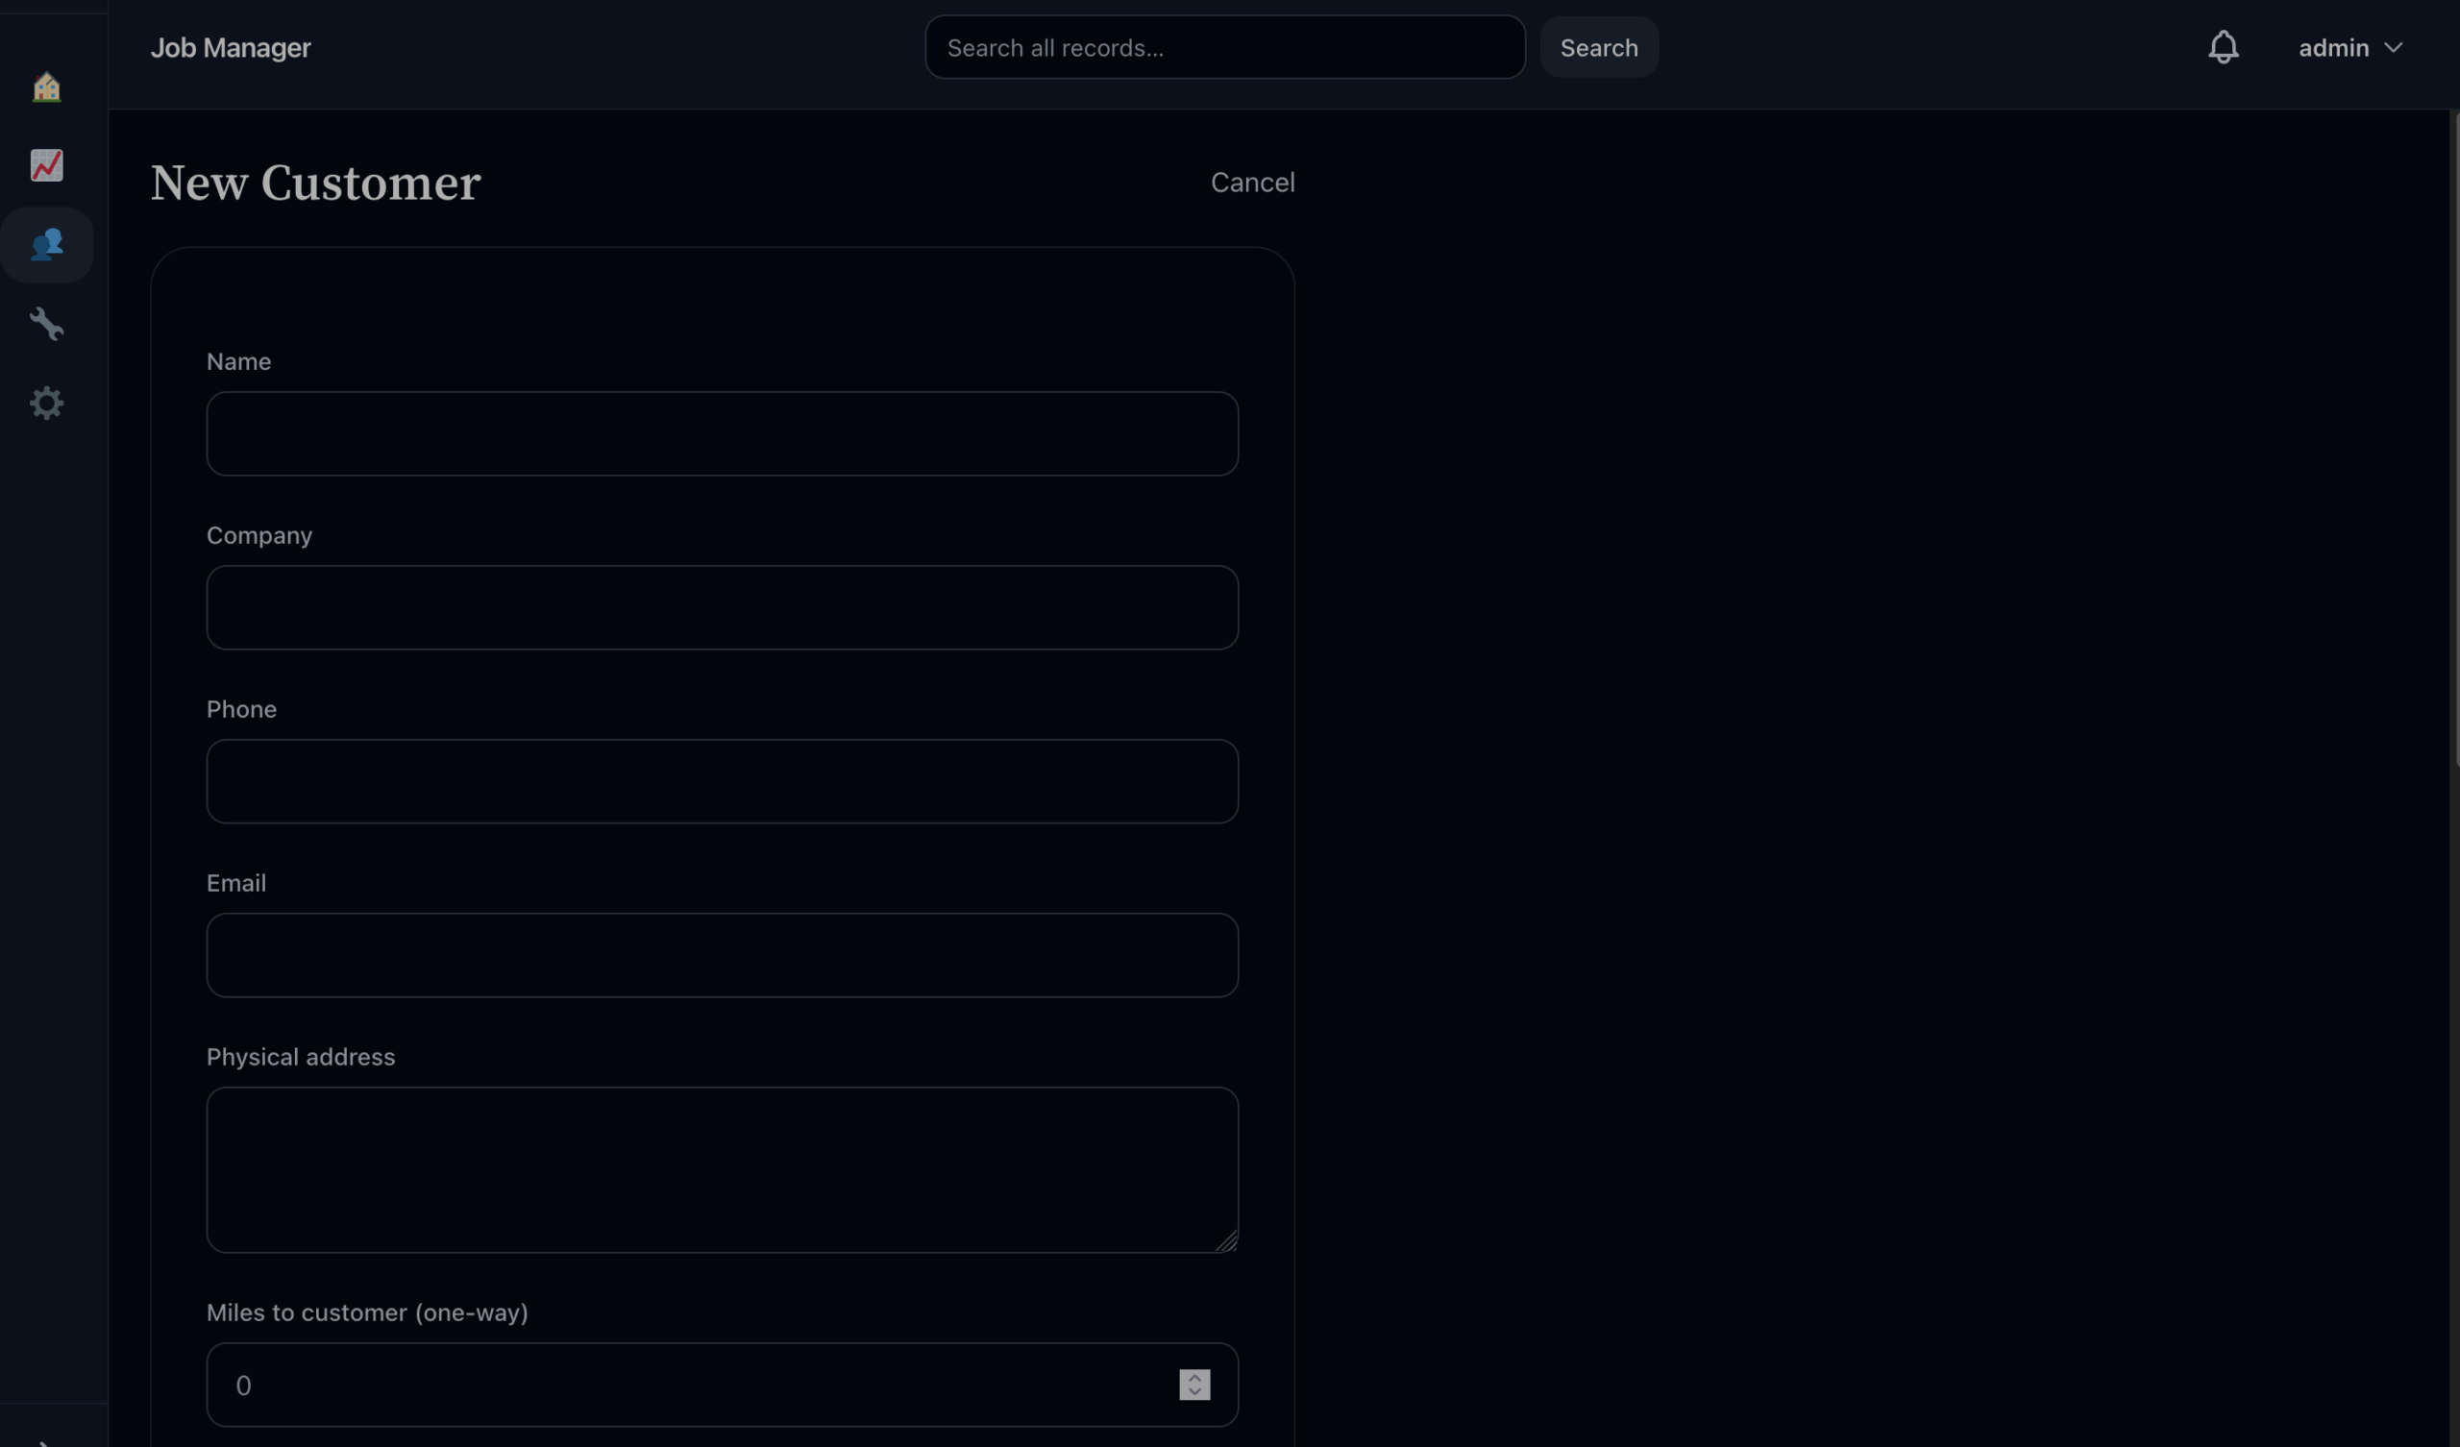Open the home dashboard sidebar icon
This screenshot has width=2460, height=1447.
47,87
